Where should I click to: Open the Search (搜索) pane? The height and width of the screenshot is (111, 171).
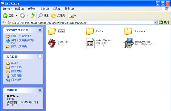tap(43, 16)
